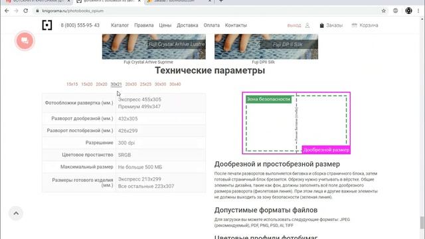Open the Цены menu item
Viewport: 425px width, 239px height.
point(165,25)
